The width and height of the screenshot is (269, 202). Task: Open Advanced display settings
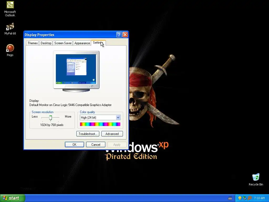pyautogui.click(x=112, y=134)
